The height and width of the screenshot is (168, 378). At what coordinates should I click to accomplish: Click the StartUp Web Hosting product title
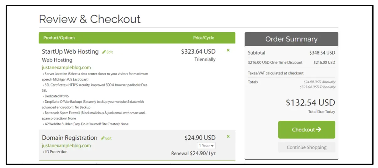point(70,52)
